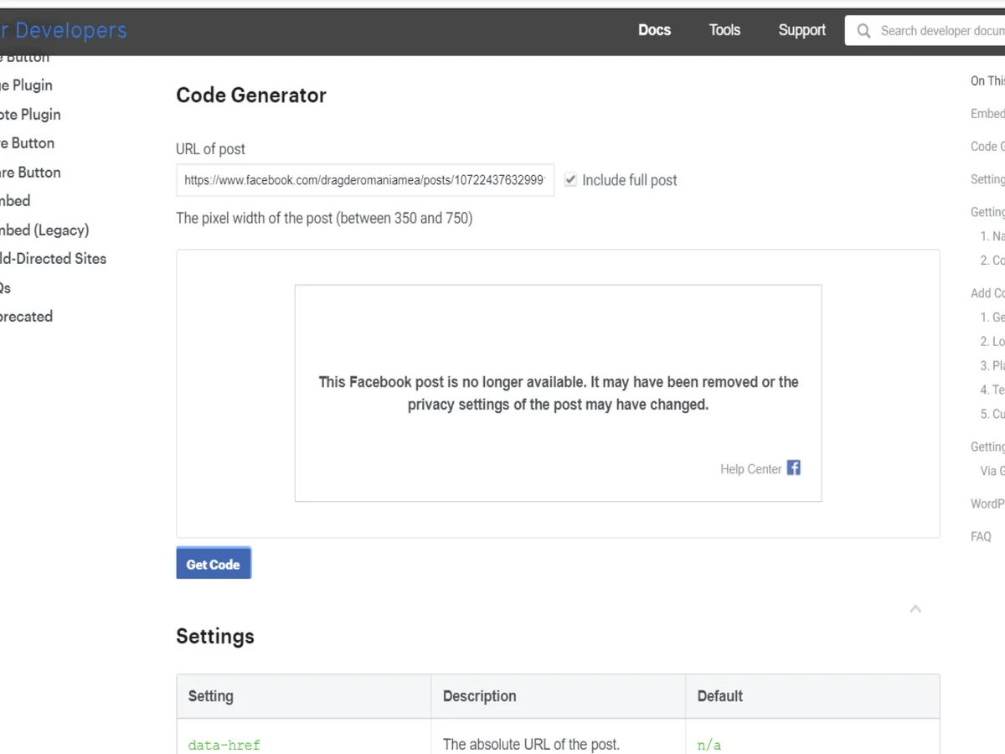This screenshot has width=1005, height=754.
Task: Jump to FAQ in page contents
Action: point(981,537)
